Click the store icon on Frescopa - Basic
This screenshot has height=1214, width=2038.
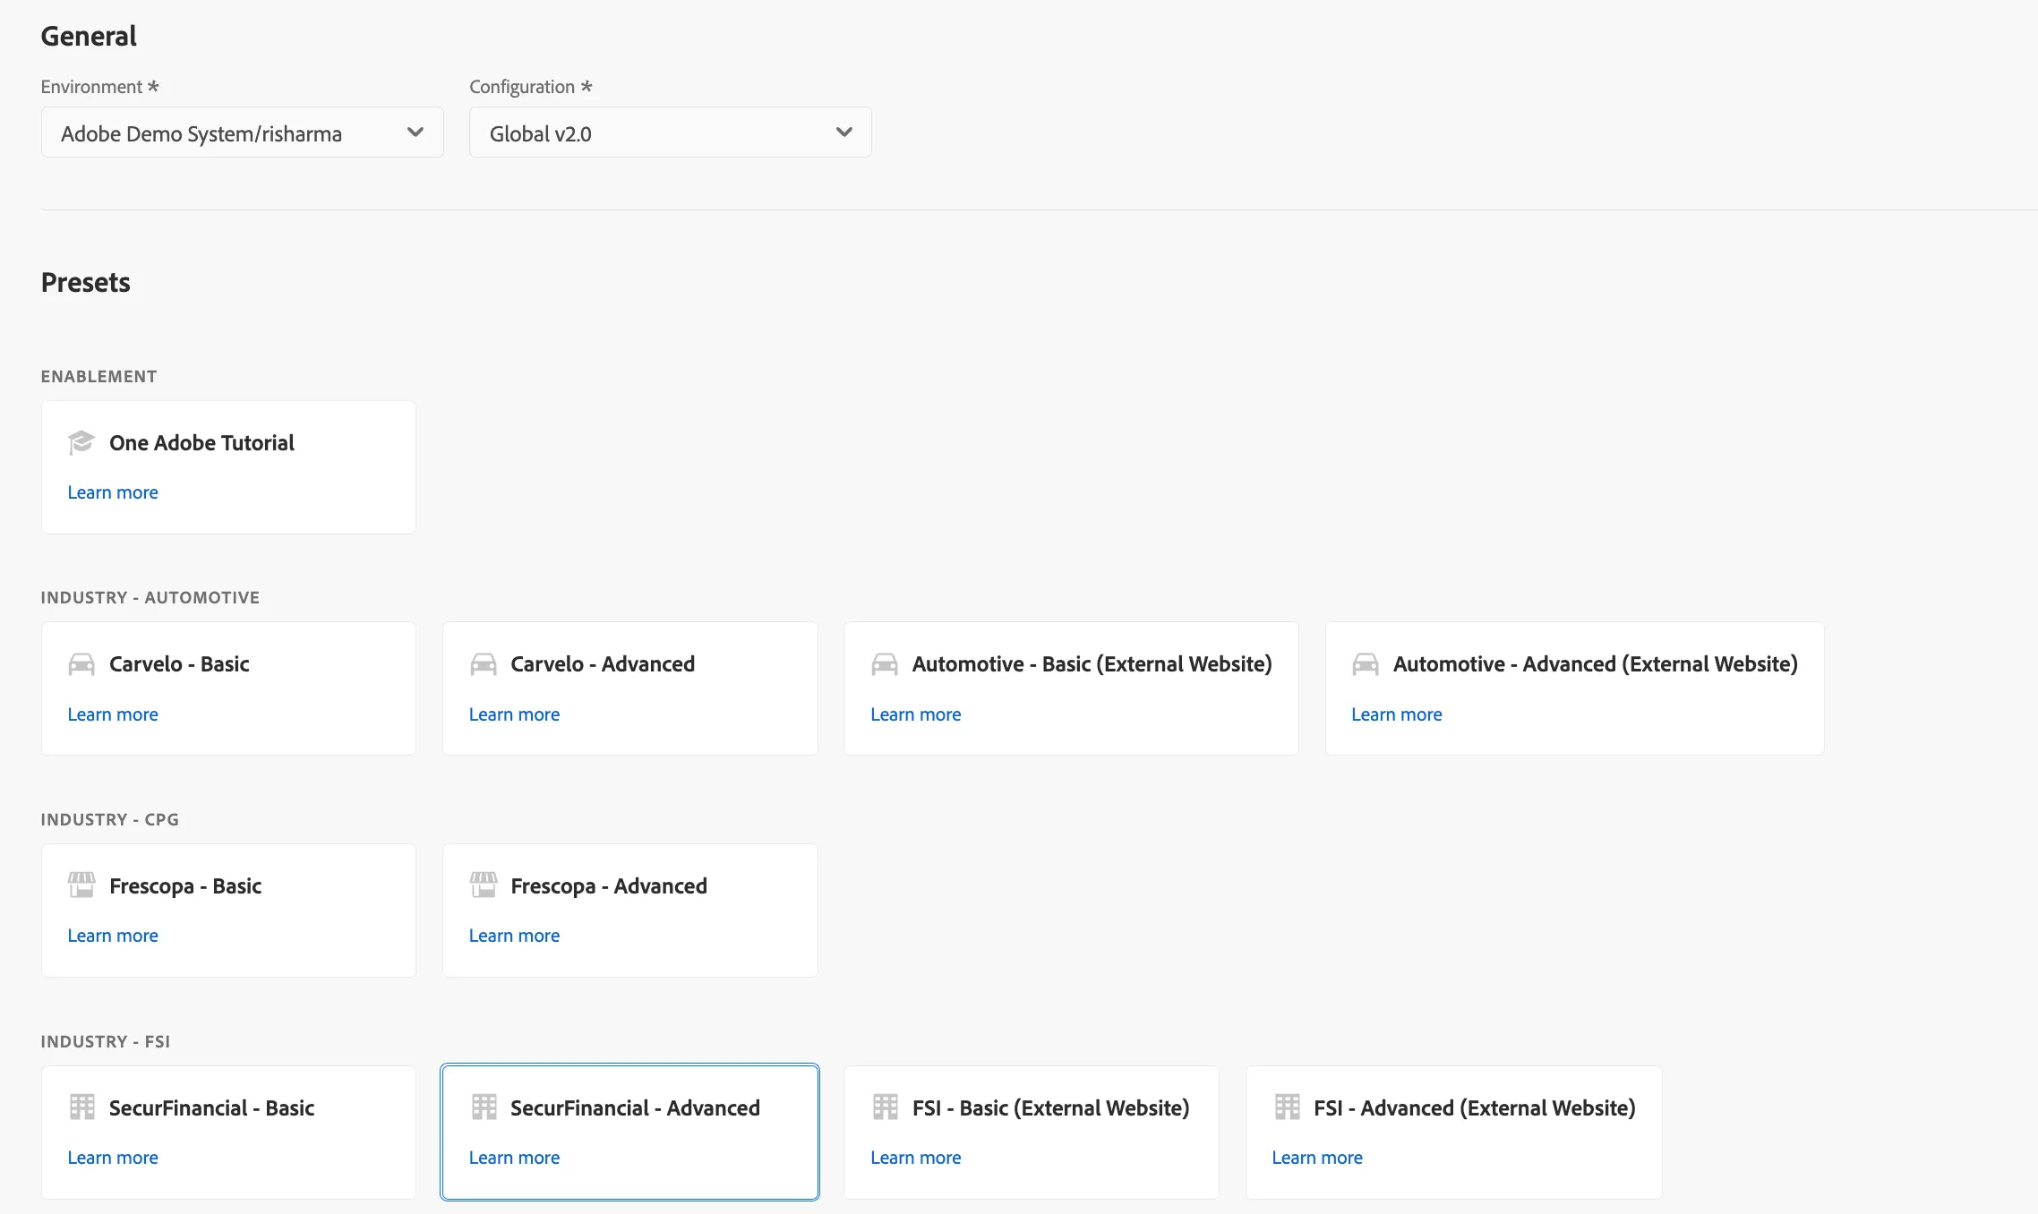click(x=81, y=885)
